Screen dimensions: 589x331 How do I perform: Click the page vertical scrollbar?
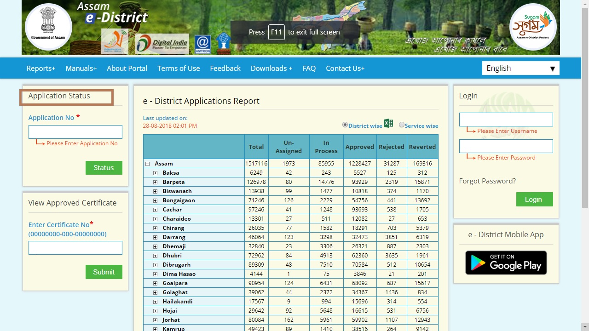(585, 138)
